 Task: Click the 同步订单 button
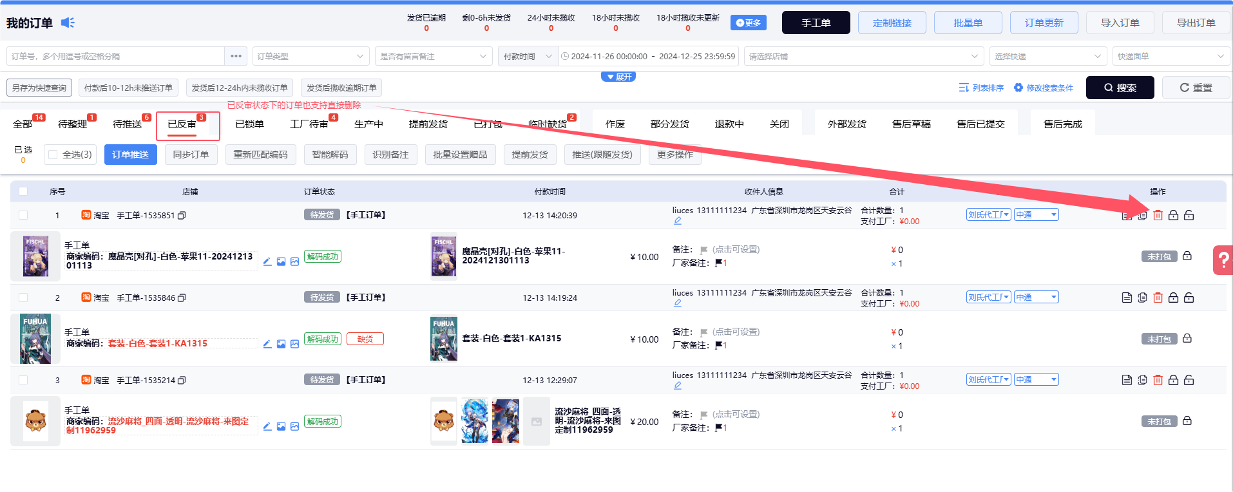click(191, 155)
